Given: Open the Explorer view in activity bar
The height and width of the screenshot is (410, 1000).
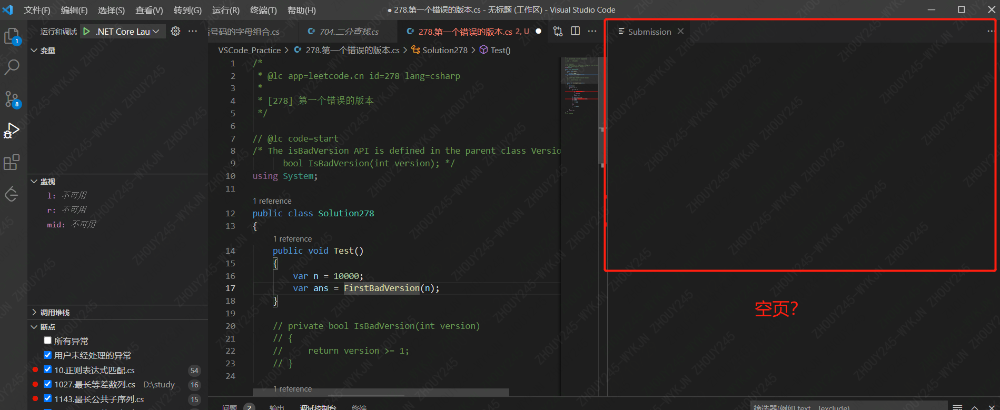Looking at the screenshot, I should click(12, 36).
